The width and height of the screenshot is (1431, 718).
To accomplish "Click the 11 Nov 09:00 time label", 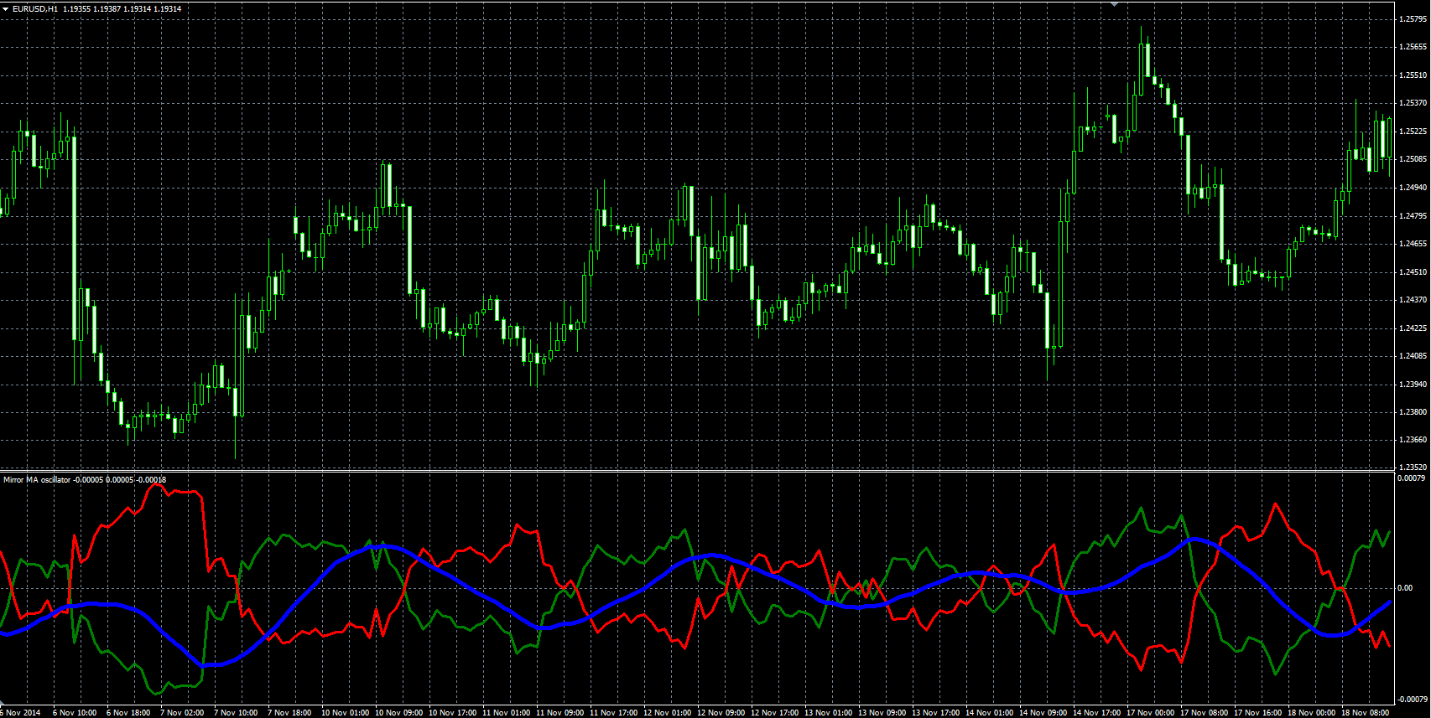I will [560, 713].
